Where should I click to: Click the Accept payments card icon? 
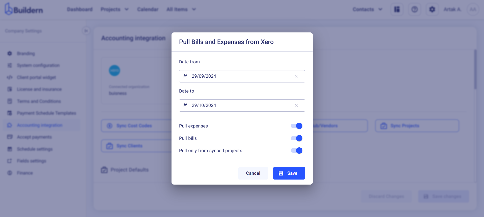(x=10, y=137)
